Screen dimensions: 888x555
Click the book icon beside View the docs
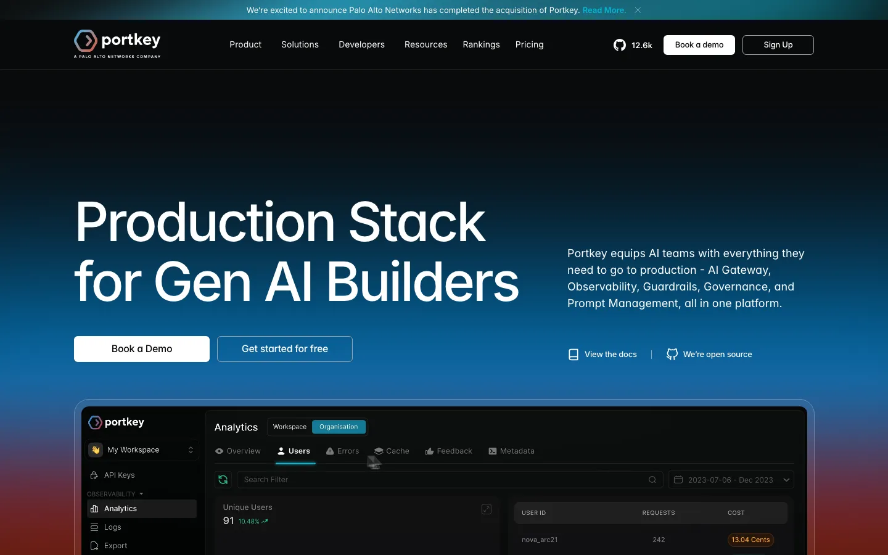(x=573, y=355)
